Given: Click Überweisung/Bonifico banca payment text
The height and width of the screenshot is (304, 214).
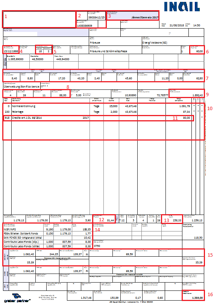Looking at the screenshot, I should click(21, 86).
